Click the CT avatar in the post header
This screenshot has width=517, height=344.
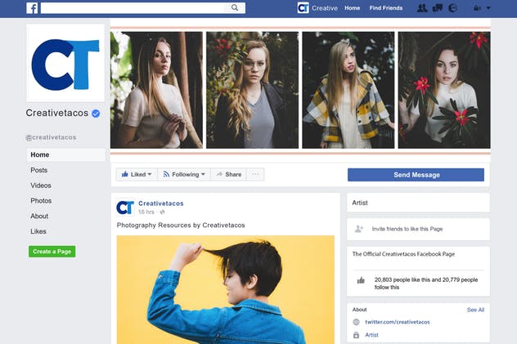point(125,208)
